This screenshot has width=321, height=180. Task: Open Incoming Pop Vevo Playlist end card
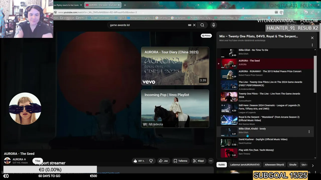point(175,109)
